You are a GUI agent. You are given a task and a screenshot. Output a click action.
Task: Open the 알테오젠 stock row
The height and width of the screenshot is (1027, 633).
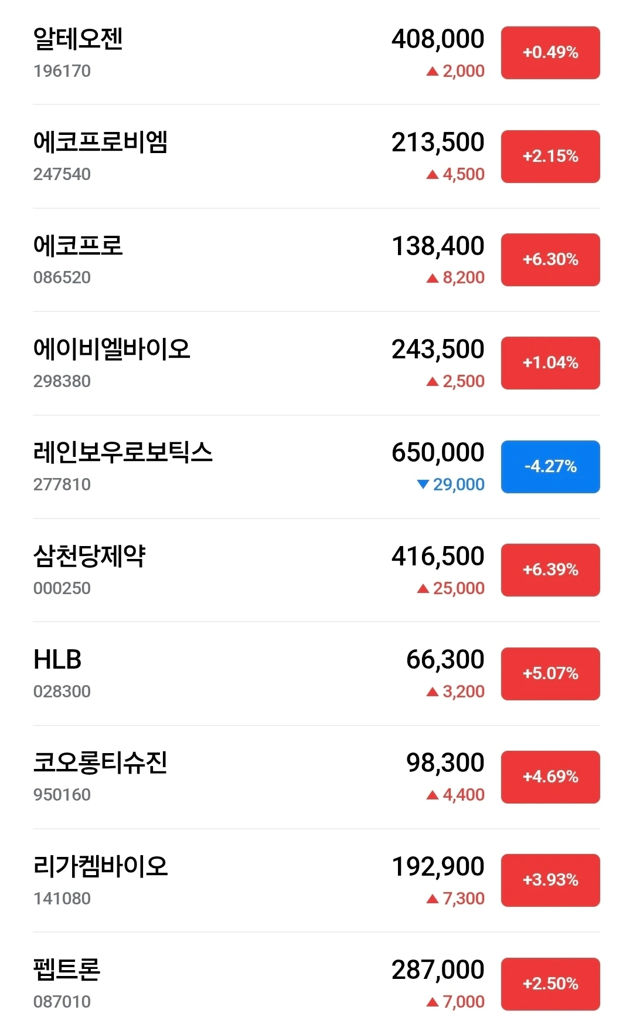coord(316,53)
